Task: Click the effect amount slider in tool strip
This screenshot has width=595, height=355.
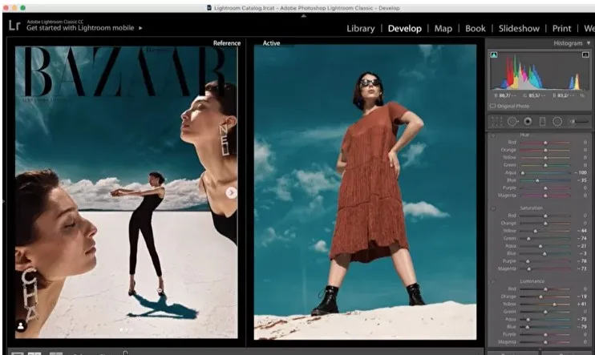Action: tap(579, 121)
